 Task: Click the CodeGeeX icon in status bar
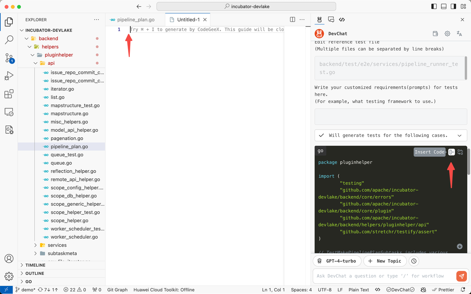pyautogui.click(x=377, y=290)
